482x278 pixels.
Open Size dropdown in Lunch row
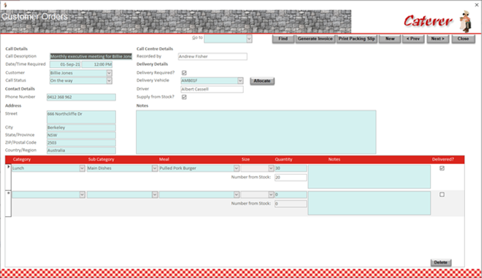click(x=271, y=168)
